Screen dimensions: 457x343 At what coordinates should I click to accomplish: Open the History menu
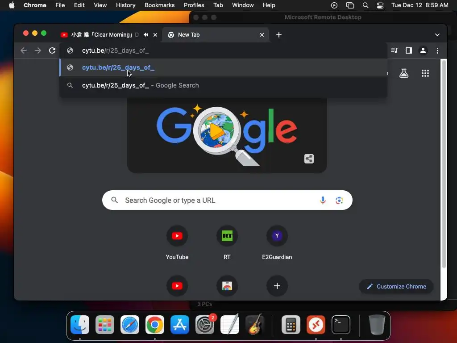pyautogui.click(x=125, y=5)
